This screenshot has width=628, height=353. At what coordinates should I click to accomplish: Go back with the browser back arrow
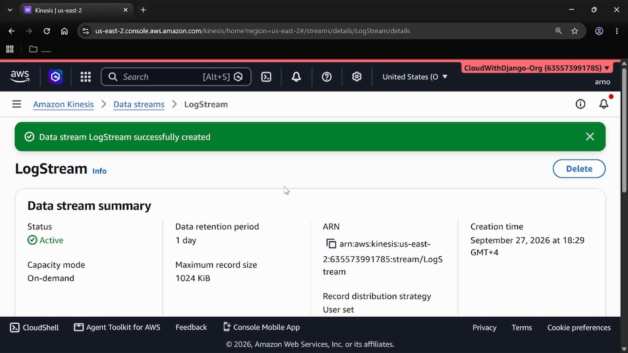pyautogui.click(x=11, y=31)
